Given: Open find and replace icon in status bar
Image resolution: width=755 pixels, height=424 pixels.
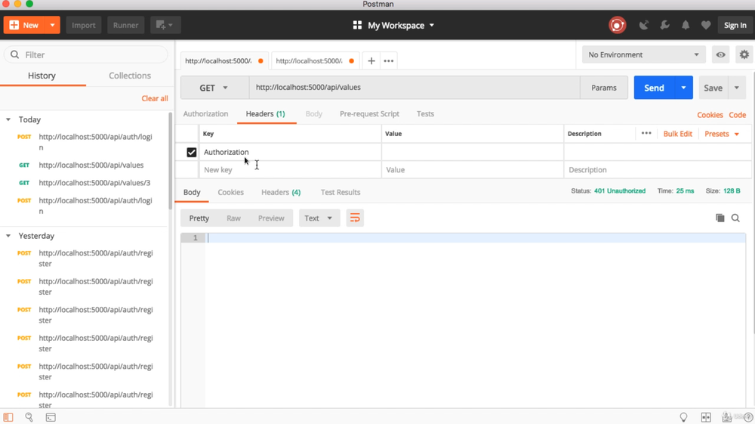Looking at the screenshot, I should pos(29,417).
